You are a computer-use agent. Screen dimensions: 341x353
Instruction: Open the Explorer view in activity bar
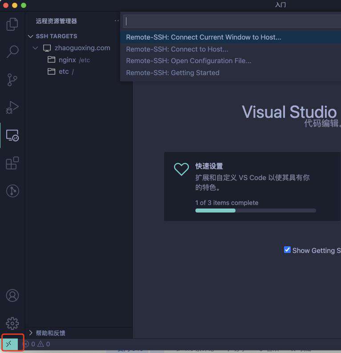point(12,24)
